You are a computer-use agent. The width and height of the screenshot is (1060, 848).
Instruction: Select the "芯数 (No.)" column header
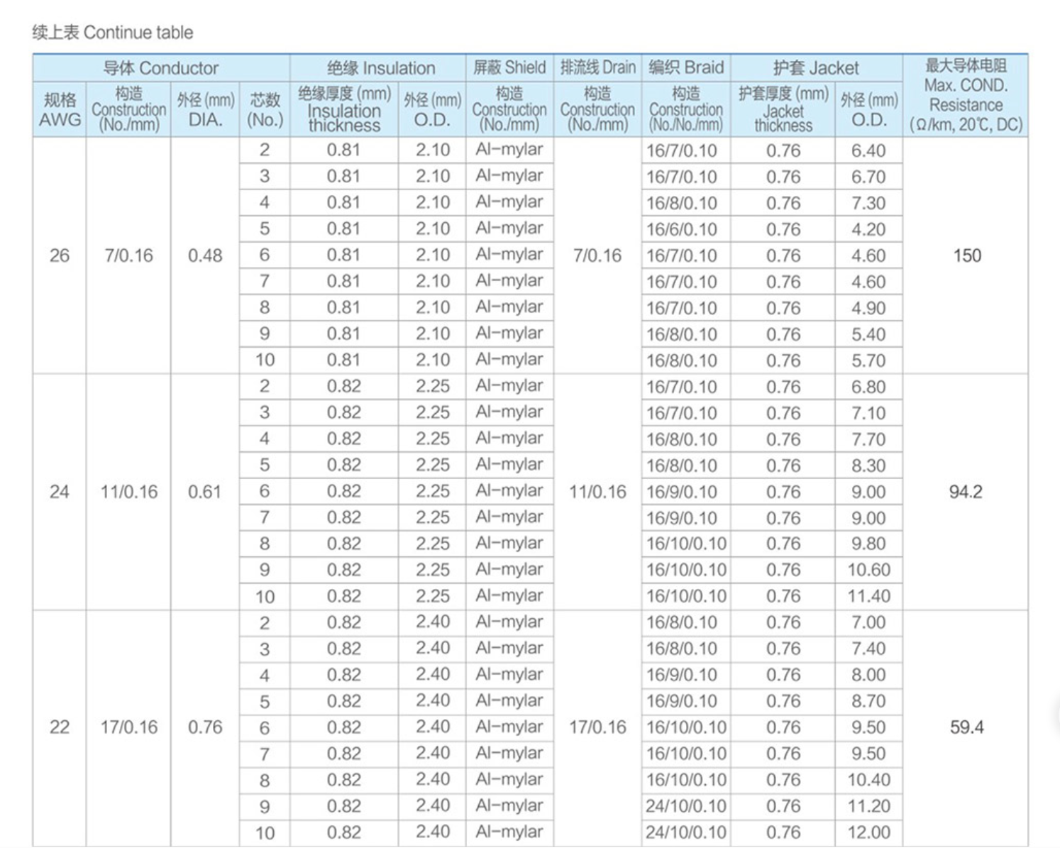pos(265,109)
